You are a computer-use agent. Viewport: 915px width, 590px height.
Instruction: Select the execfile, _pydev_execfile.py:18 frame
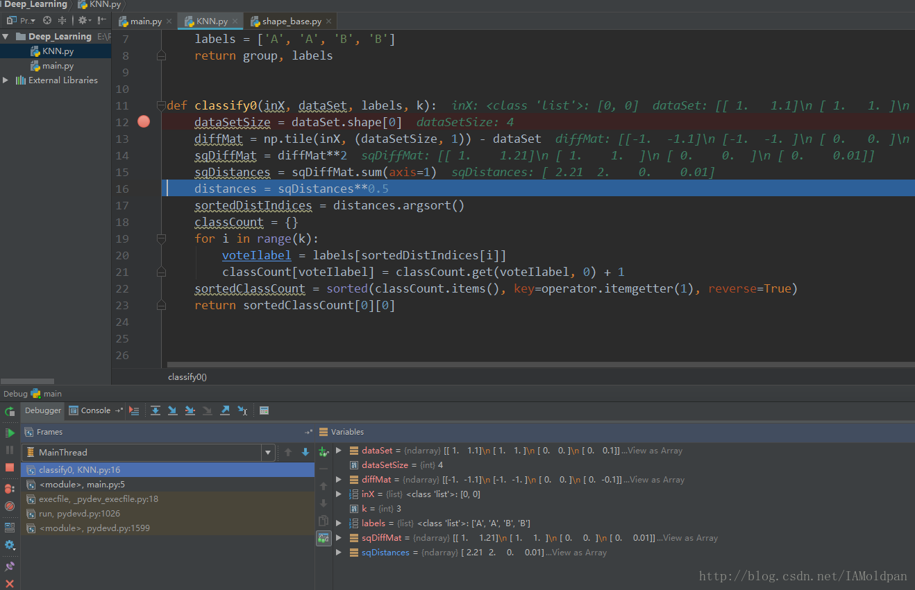click(x=167, y=499)
